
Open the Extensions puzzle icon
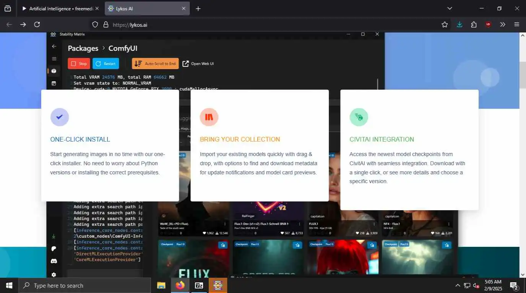tap(474, 24)
